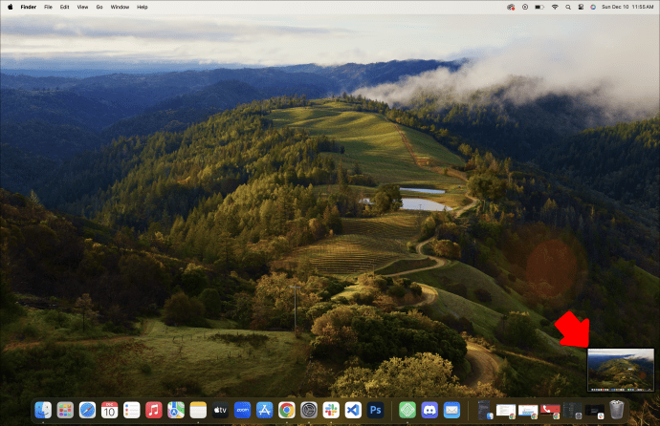
Task: Open Spotlight search
Action: click(568, 7)
